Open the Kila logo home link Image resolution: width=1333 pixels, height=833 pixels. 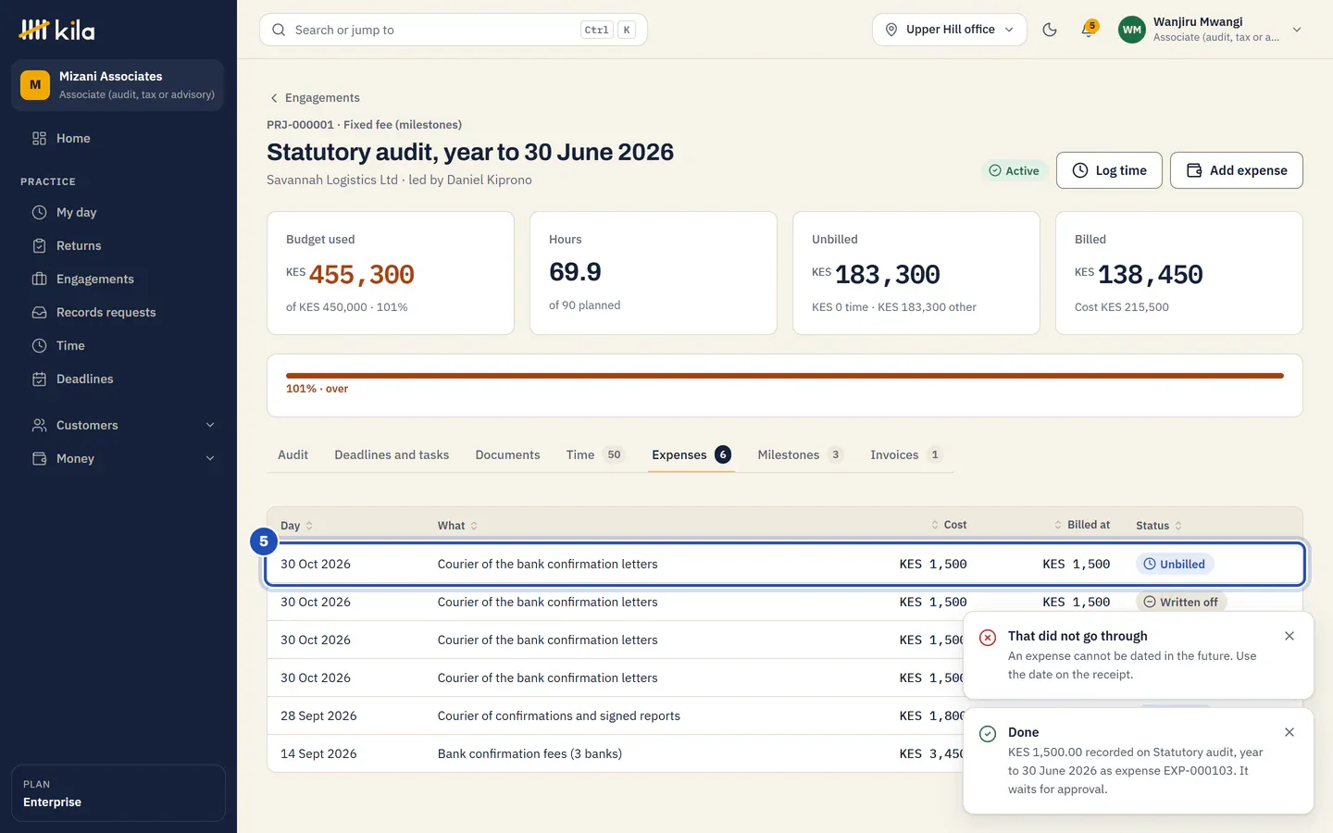click(57, 30)
